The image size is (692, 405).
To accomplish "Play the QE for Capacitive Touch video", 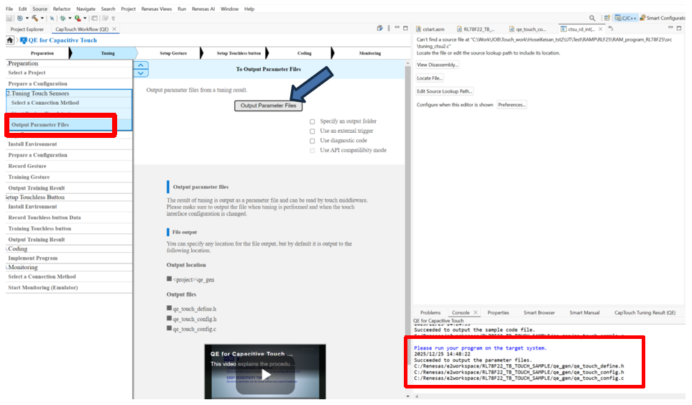I will point(265,375).
